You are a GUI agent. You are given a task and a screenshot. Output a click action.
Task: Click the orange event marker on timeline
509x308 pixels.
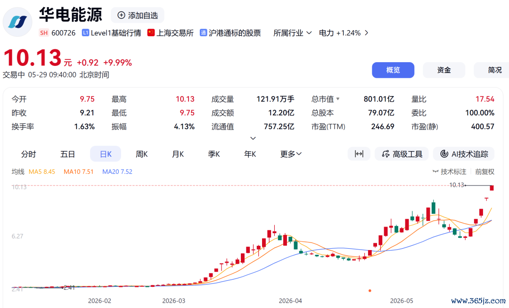coord(370,291)
